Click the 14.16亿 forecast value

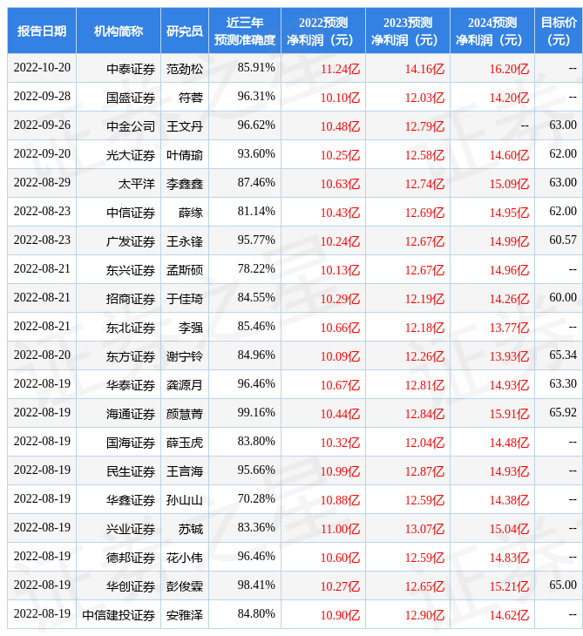coord(424,69)
